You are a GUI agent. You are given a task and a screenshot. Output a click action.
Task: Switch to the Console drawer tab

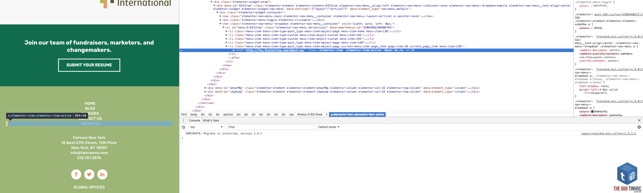coord(194,121)
